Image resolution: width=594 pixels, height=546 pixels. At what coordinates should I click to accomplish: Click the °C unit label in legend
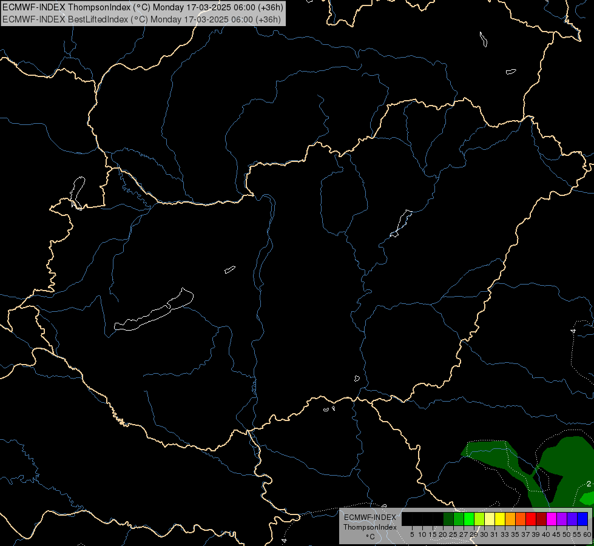371,537
